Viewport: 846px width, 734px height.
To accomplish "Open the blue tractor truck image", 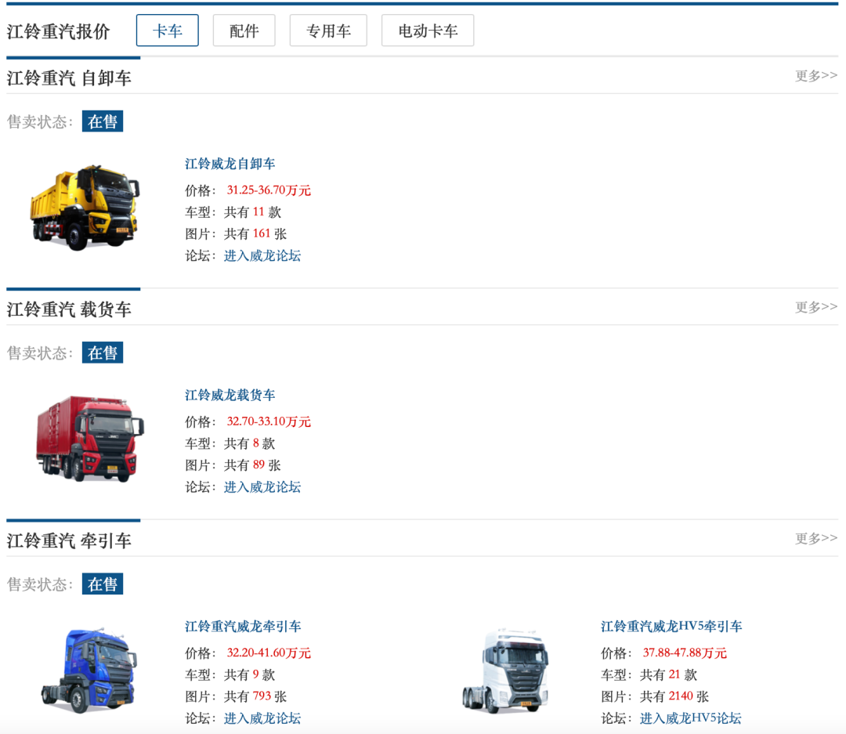I will [x=89, y=670].
